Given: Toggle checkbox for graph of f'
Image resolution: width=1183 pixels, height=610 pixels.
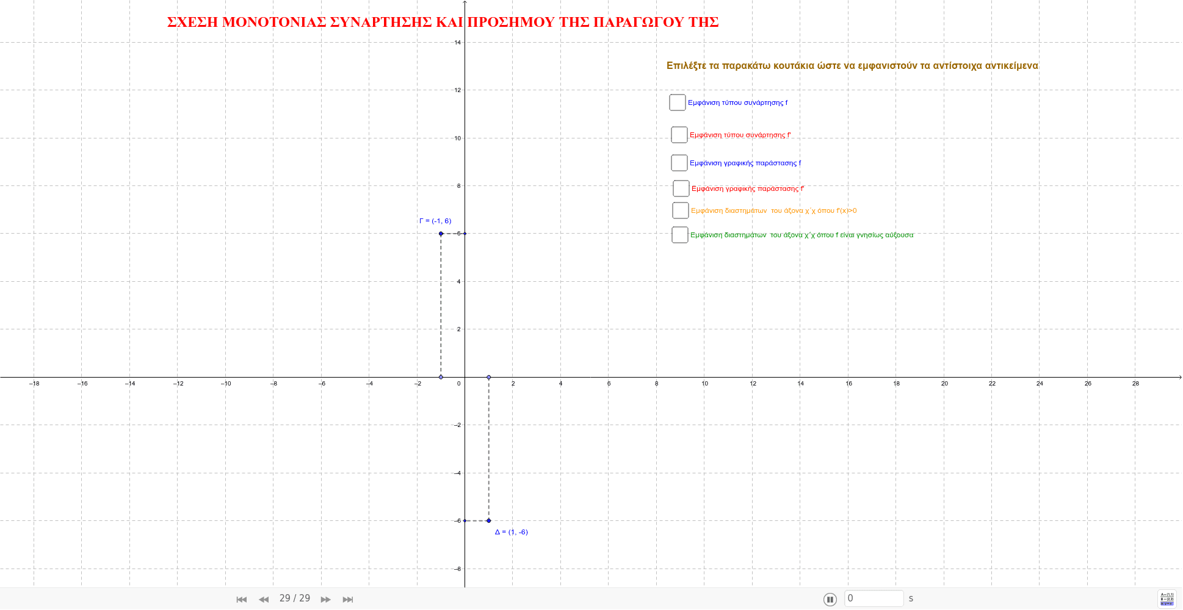Looking at the screenshot, I should coord(681,188).
